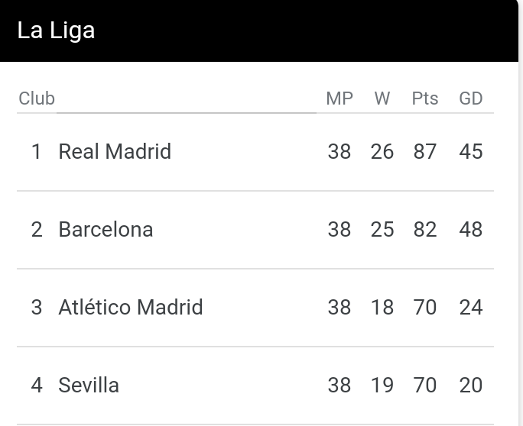Click Real Madrid's 26 wins value
The height and width of the screenshot is (426, 523).
coord(382,152)
